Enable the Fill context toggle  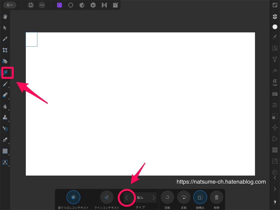point(73,197)
